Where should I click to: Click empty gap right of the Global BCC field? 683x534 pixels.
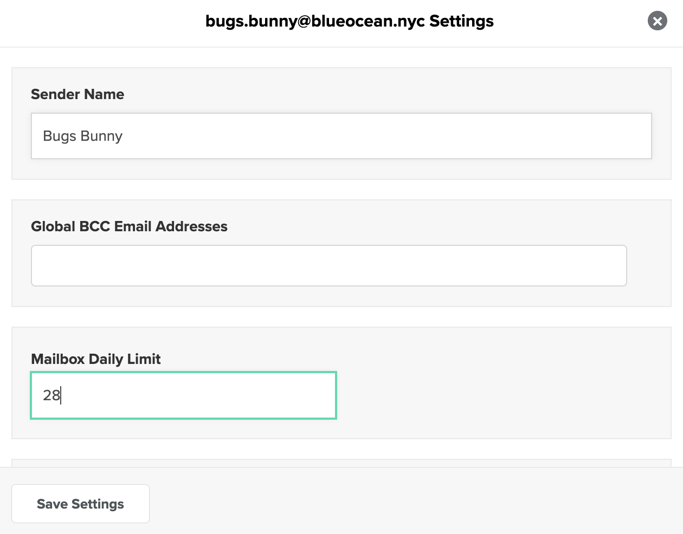(648, 265)
